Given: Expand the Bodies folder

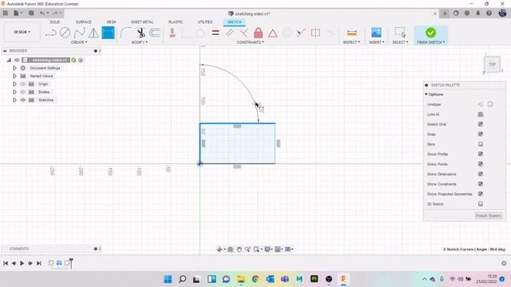Looking at the screenshot, I should tap(14, 92).
